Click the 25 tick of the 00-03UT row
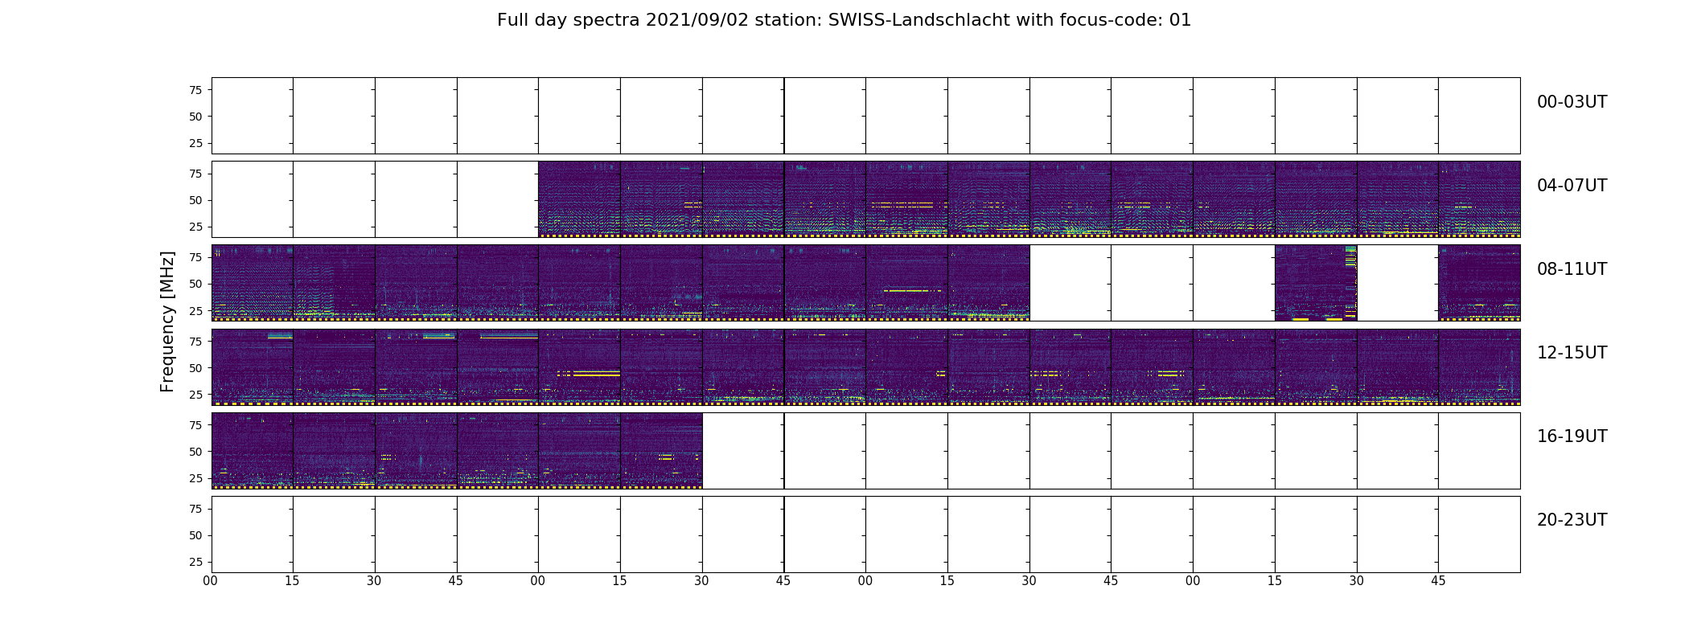 point(195,143)
